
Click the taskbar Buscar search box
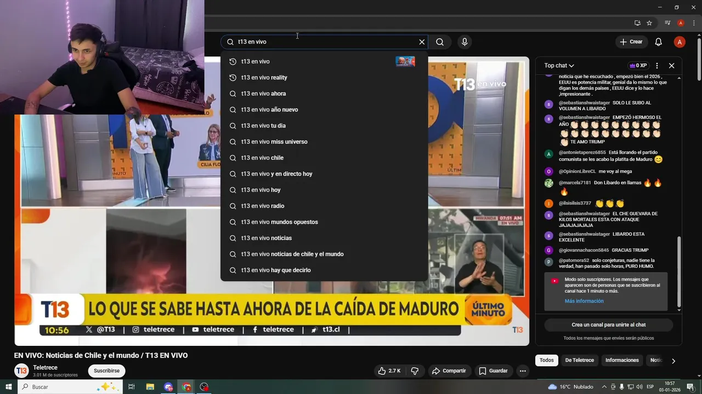[70, 387]
